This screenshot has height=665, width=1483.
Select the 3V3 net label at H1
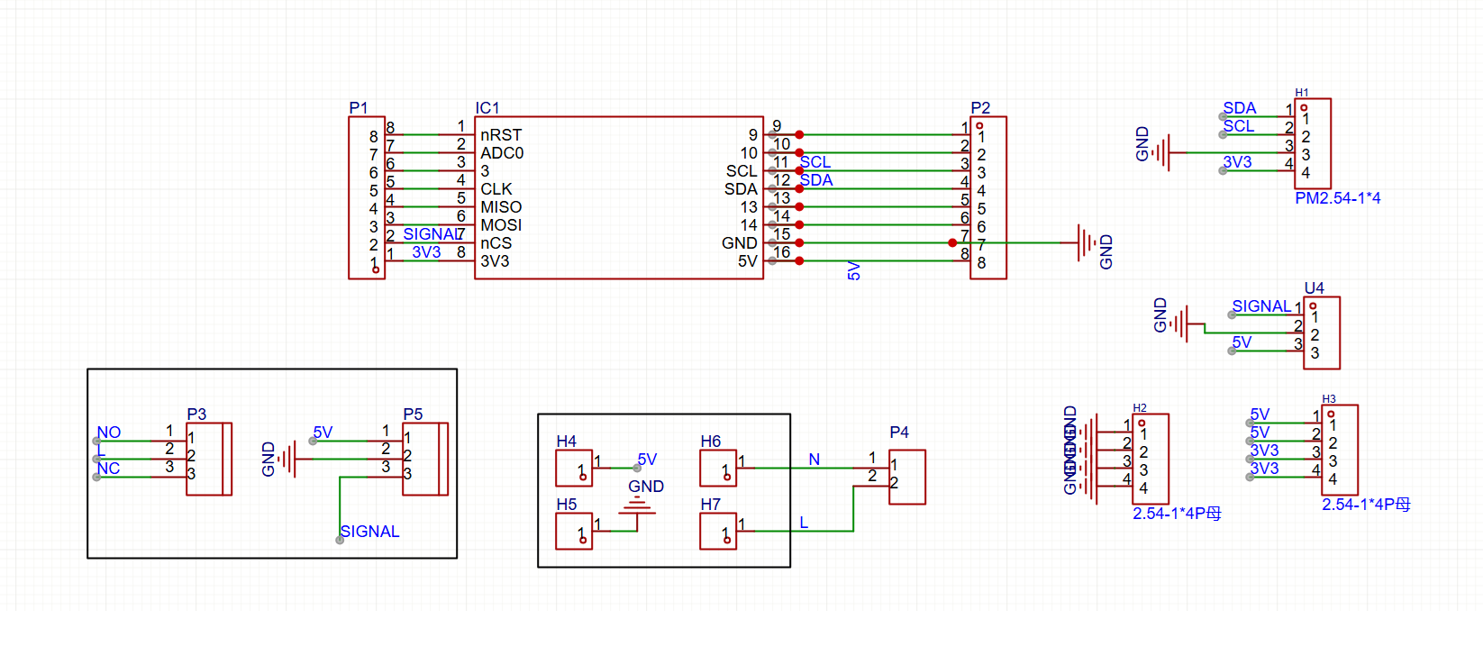click(x=1237, y=162)
